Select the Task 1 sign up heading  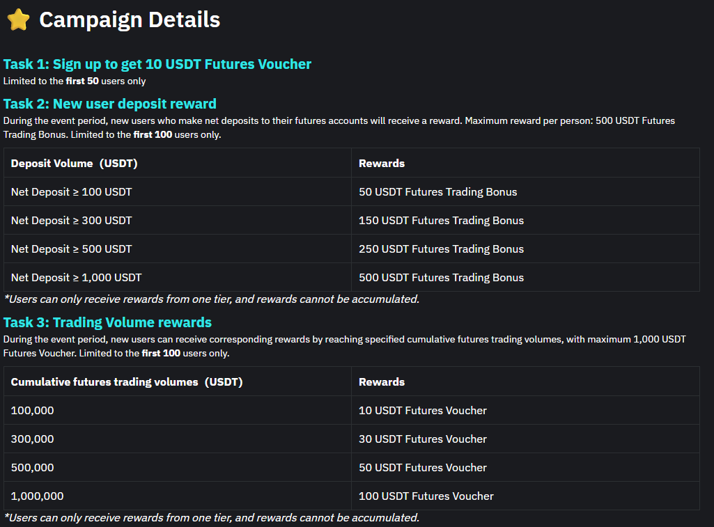157,63
